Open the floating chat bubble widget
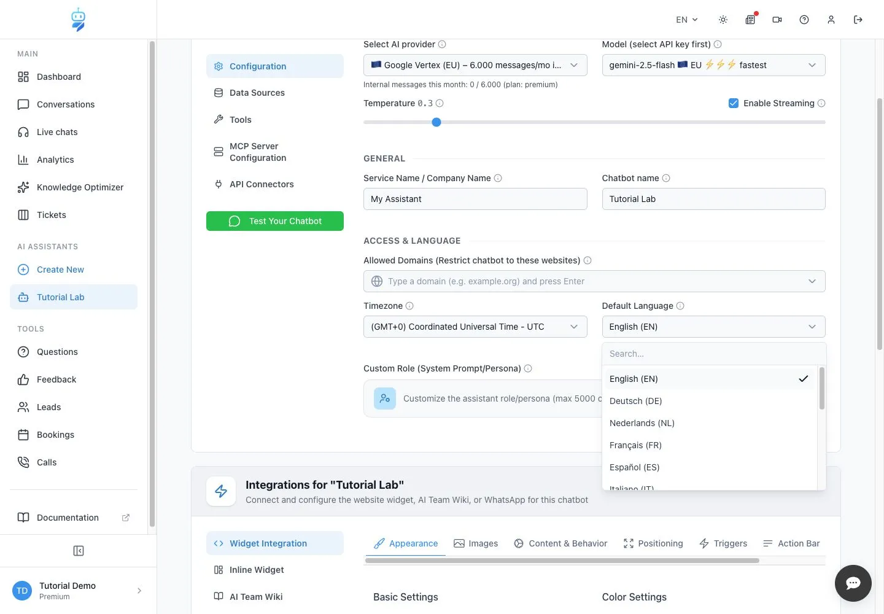This screenshot has width=884, height=614. coord(853,583)
